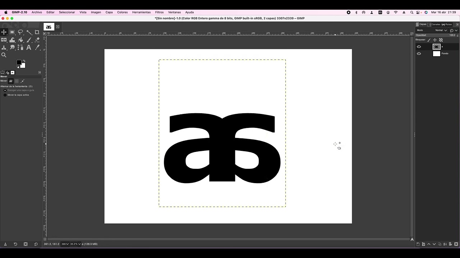
Task: Switch to the Canales tab
Action: pyautogui.click(x=434, y=24)
